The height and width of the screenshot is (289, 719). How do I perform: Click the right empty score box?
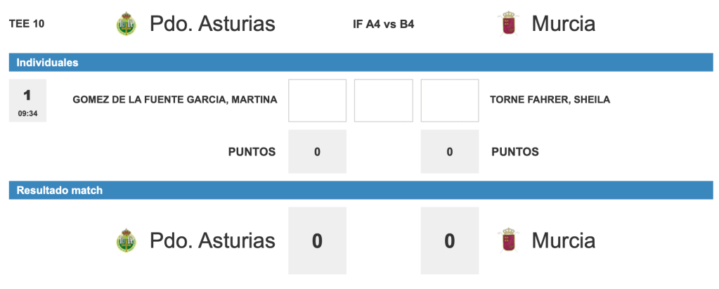click(x=450, y=101)
